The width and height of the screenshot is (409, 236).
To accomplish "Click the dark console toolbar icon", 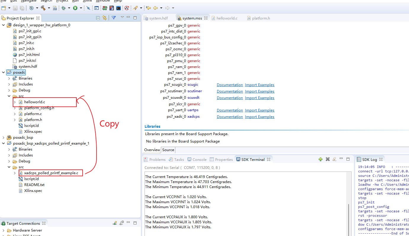I will 118,8.
